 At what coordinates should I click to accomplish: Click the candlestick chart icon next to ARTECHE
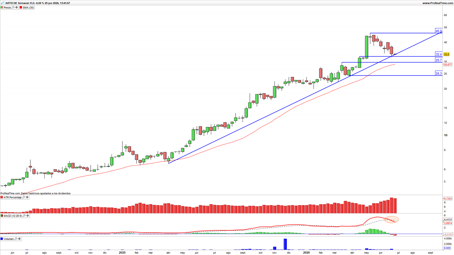[x=3, y=3]
